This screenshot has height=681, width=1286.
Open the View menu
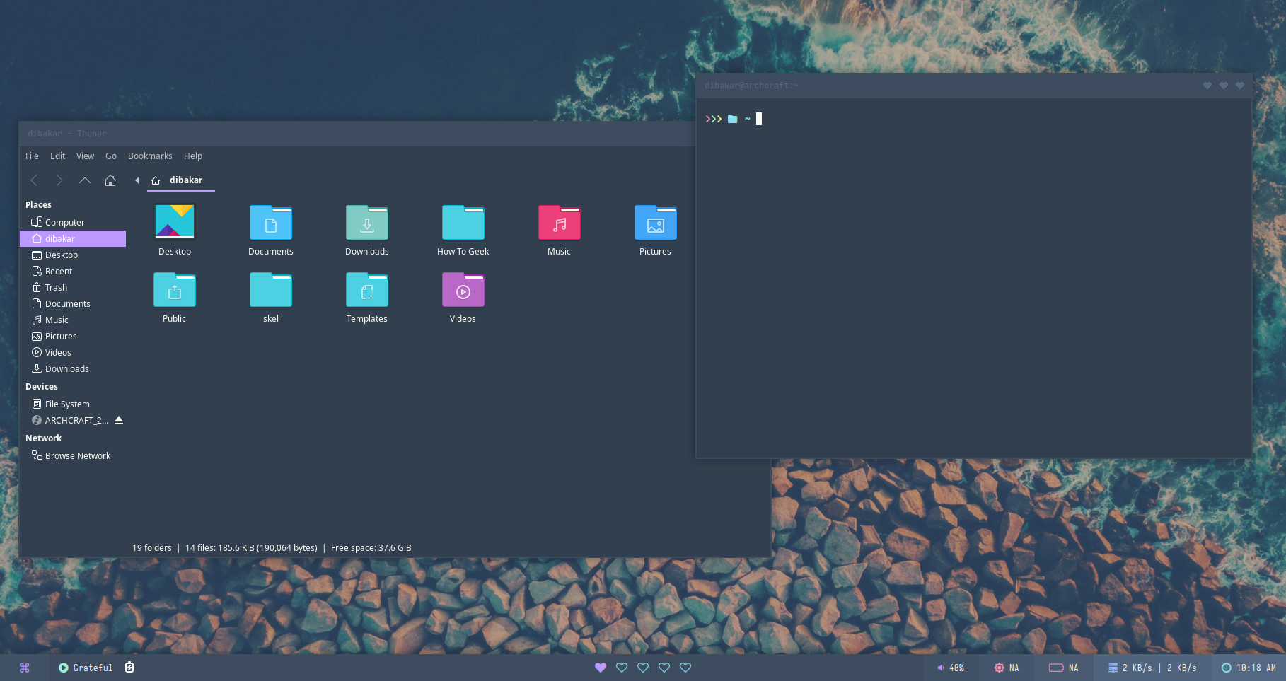click(x=85, y=156)
